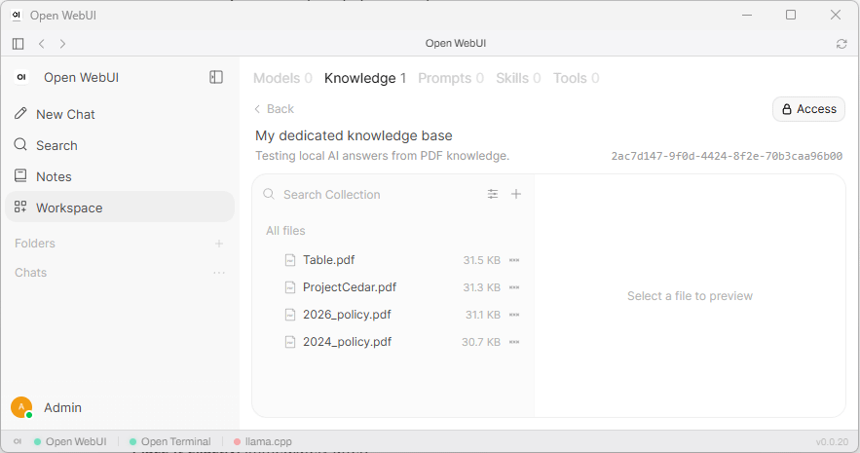Expand the Chats section
This screenshot has width=860, height=453.
[31, 273]
